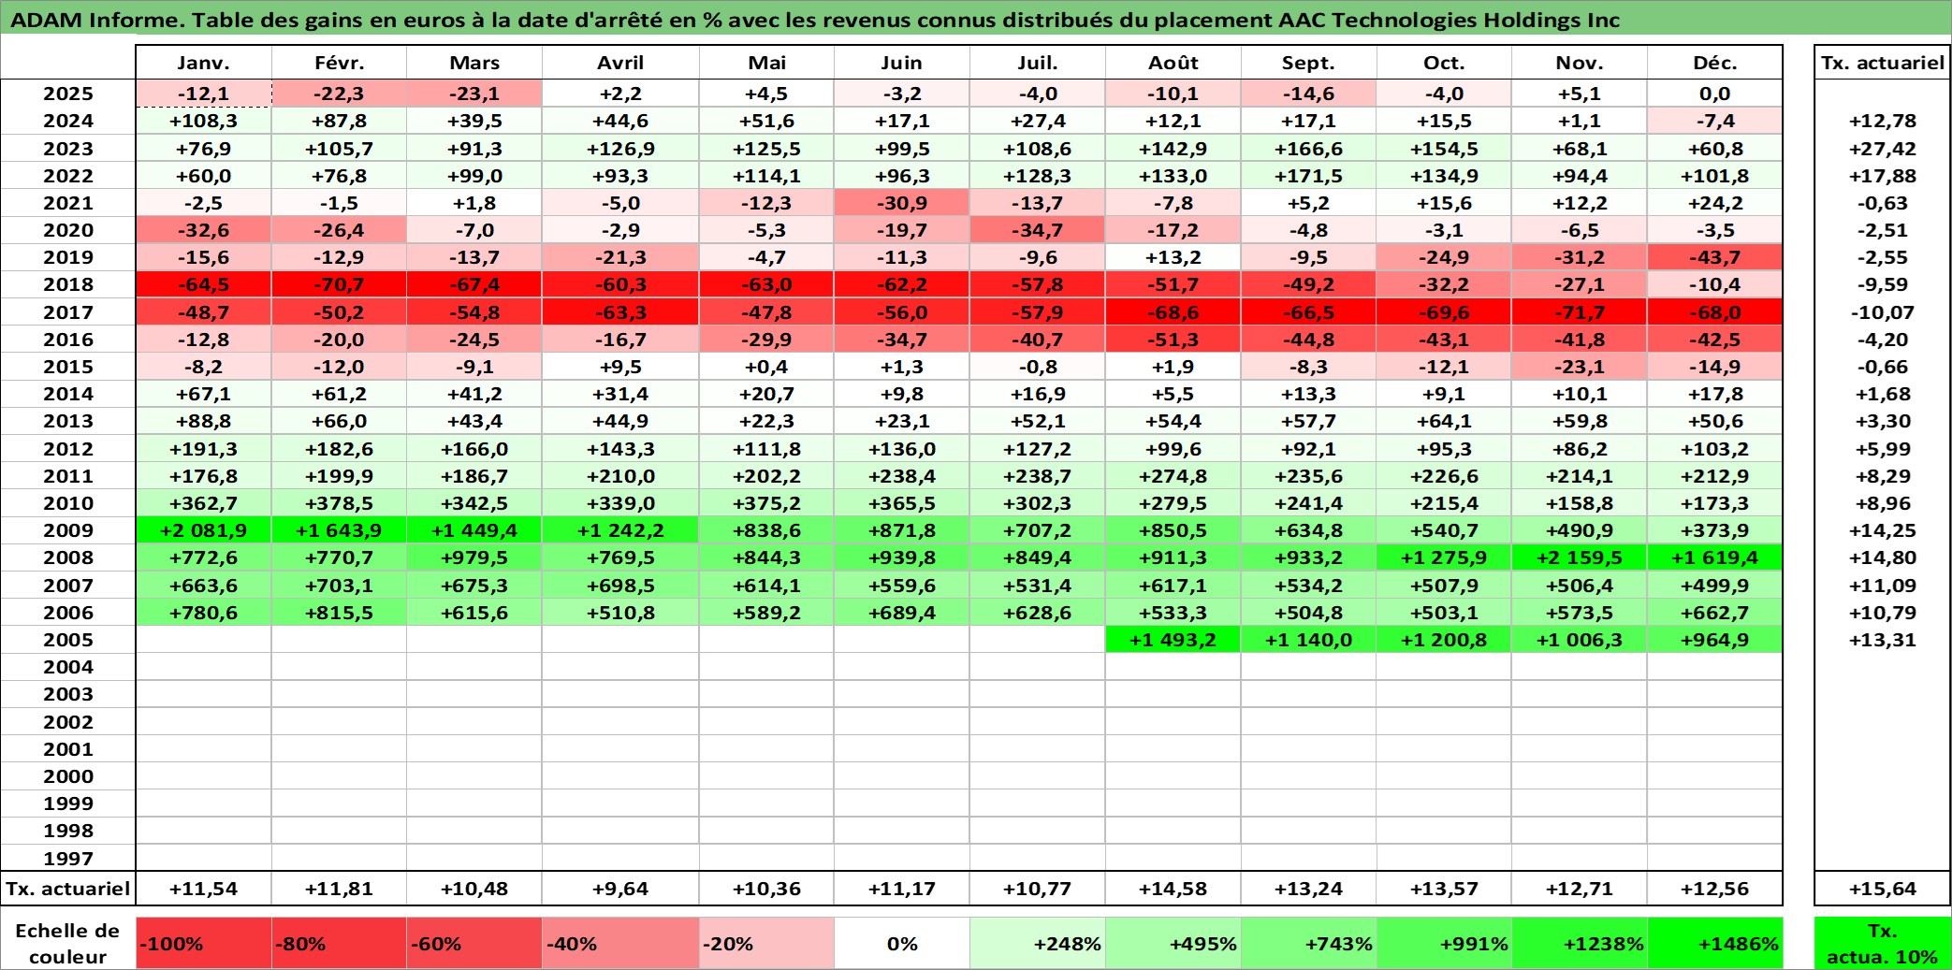The image size is (1952, 970).
Task: Click the cell with -70,7
Action: coord(339,284)
